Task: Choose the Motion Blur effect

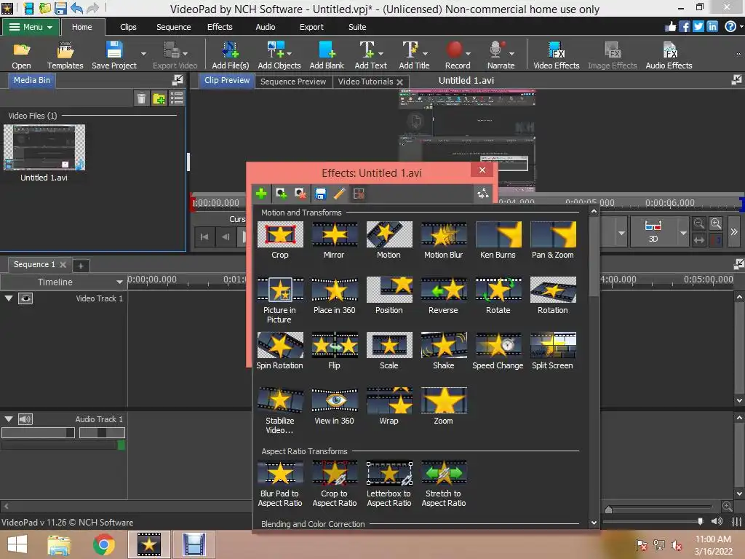Action: tap(443, 240)
